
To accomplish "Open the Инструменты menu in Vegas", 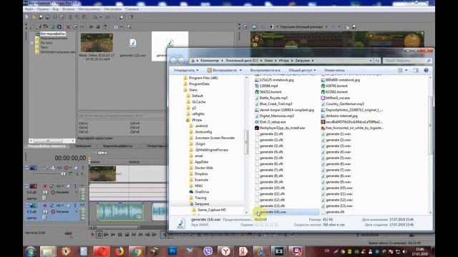I will [89, 9].
